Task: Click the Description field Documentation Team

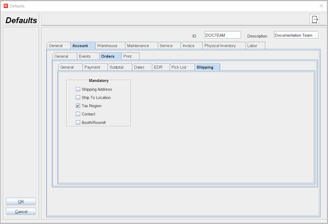Action: coord(296,35)
